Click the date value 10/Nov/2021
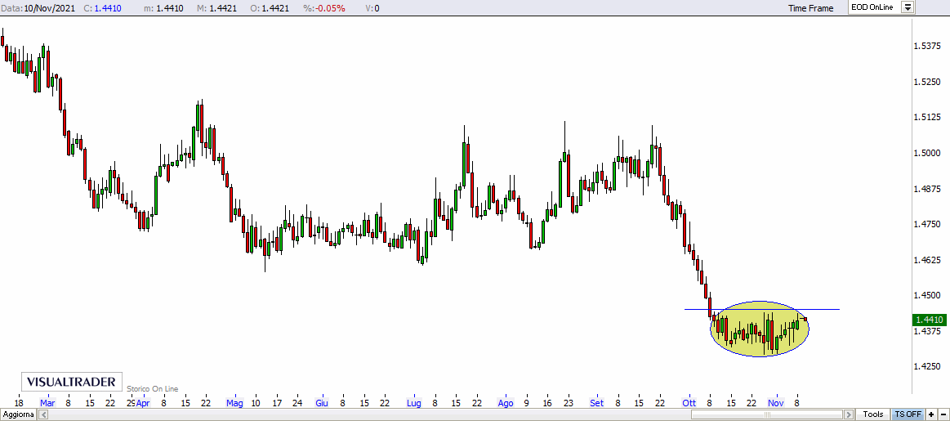950x421 pixels. [x=50, y=8]
